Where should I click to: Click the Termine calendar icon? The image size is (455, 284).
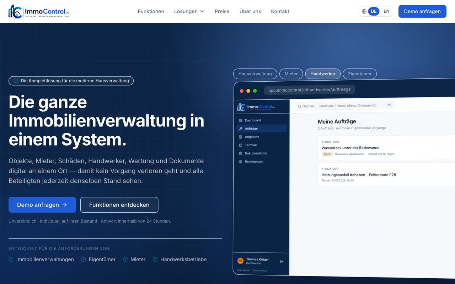(241, 145)
